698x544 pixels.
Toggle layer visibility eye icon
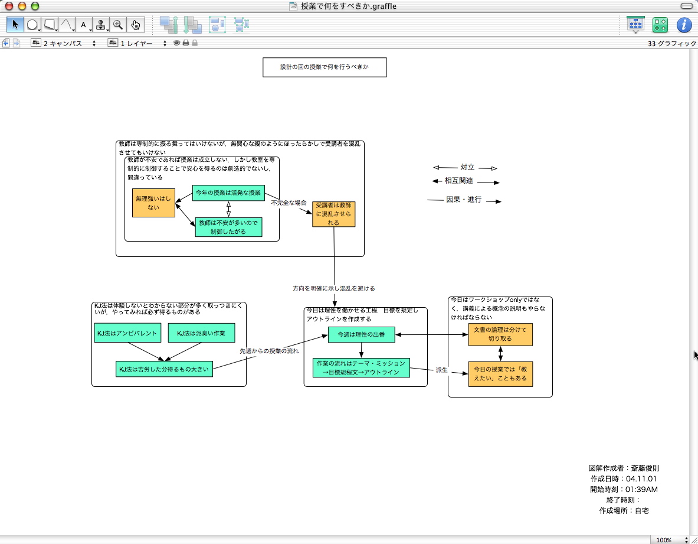(176, 43)
